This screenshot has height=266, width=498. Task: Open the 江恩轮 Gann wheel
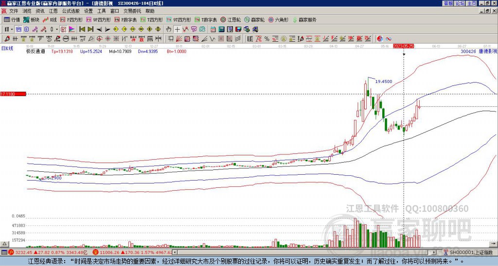[231, 19]
